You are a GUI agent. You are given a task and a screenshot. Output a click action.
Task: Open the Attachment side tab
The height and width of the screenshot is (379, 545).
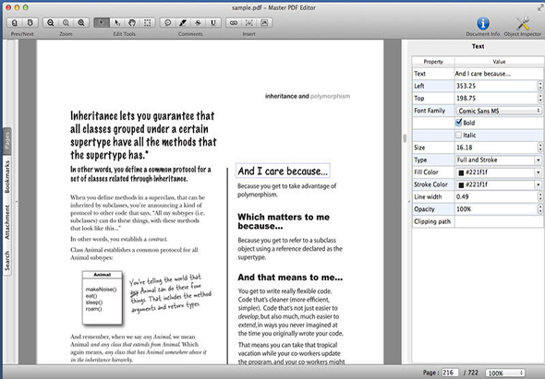point(7,222)
